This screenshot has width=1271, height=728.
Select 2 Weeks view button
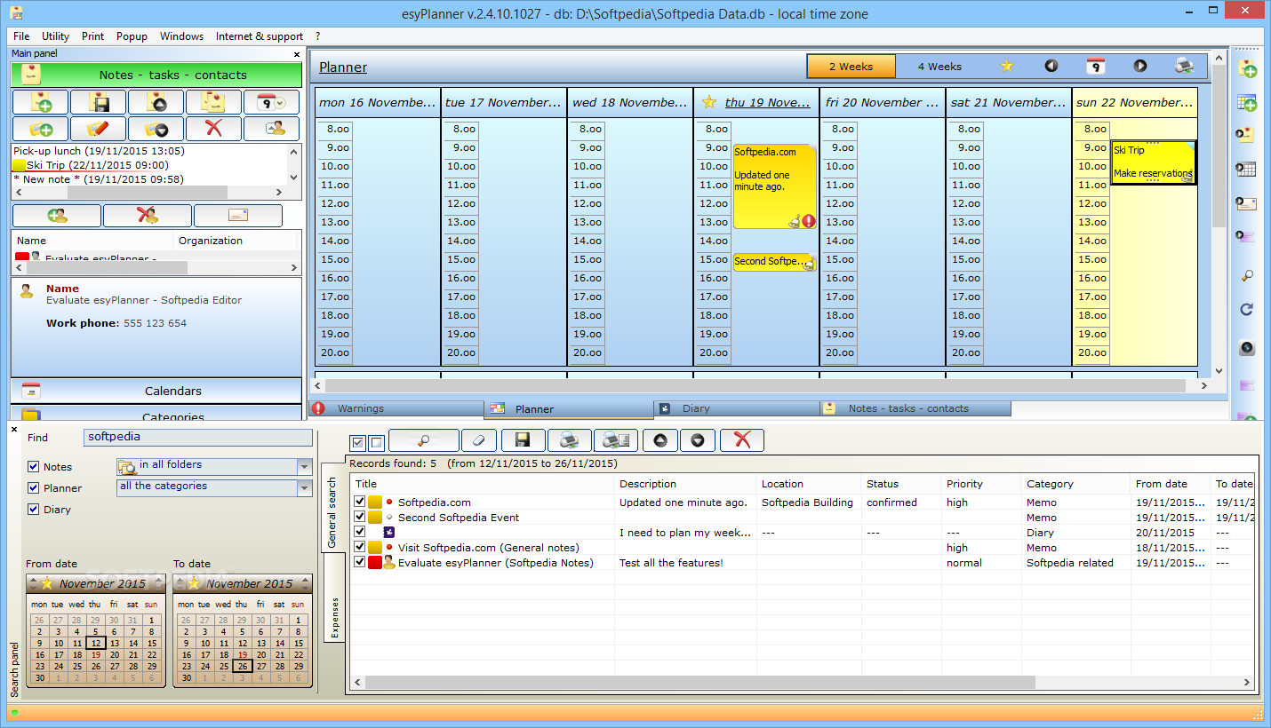tap(851, 66)
